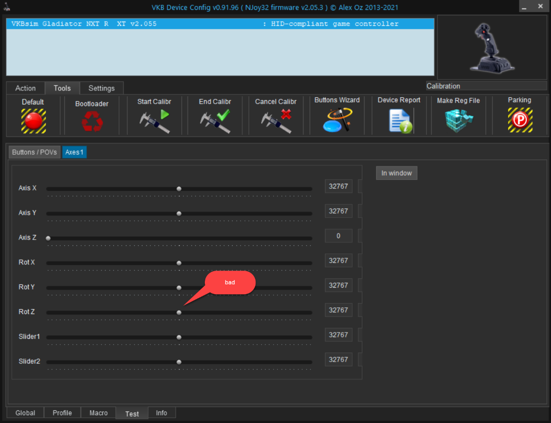Click the joystick app icon in title bar
Screen dimensions: 551x423
click(x=7, y=7)
